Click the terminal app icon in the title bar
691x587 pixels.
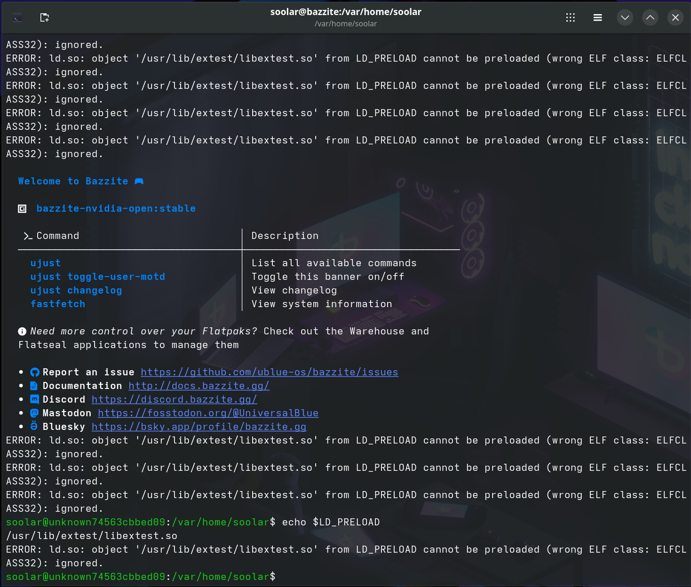coord(17,18)
